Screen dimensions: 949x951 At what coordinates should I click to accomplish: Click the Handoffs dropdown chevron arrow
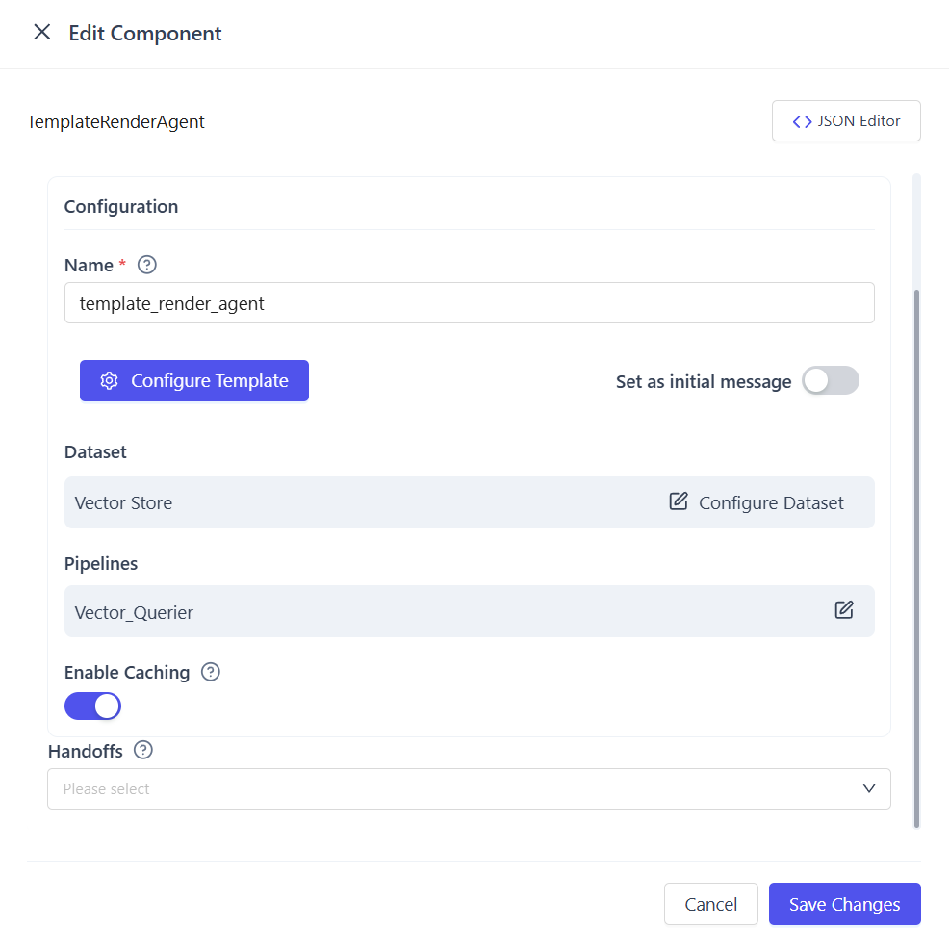(869, 788)
